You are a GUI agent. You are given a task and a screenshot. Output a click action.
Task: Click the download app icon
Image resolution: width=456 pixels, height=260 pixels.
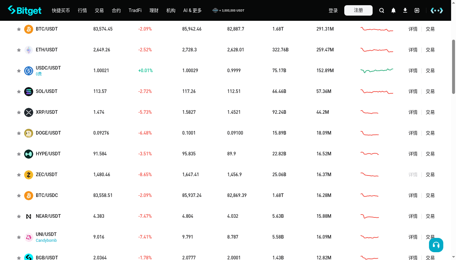[x=405, y=10]
